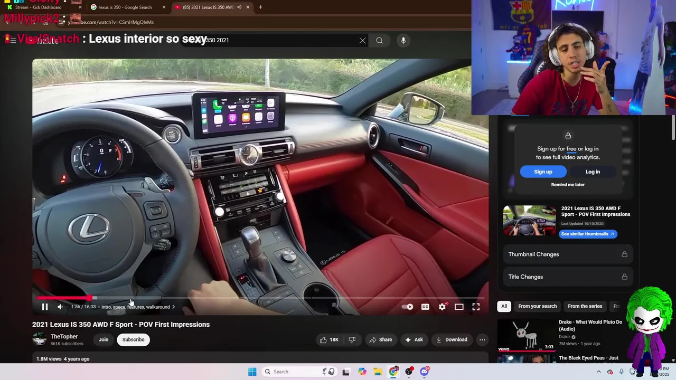676x380 pixels.
Task: Launch Copilot from taskbar
Action: (362, 372)
